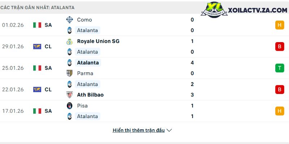Expand the list with the chevron arrow

tap(169, 130)
